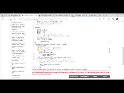Image resolution: width=124 pixels, height=93 pixels.
Task: Open Weekly Feedback link
Action: click(16, 78)
